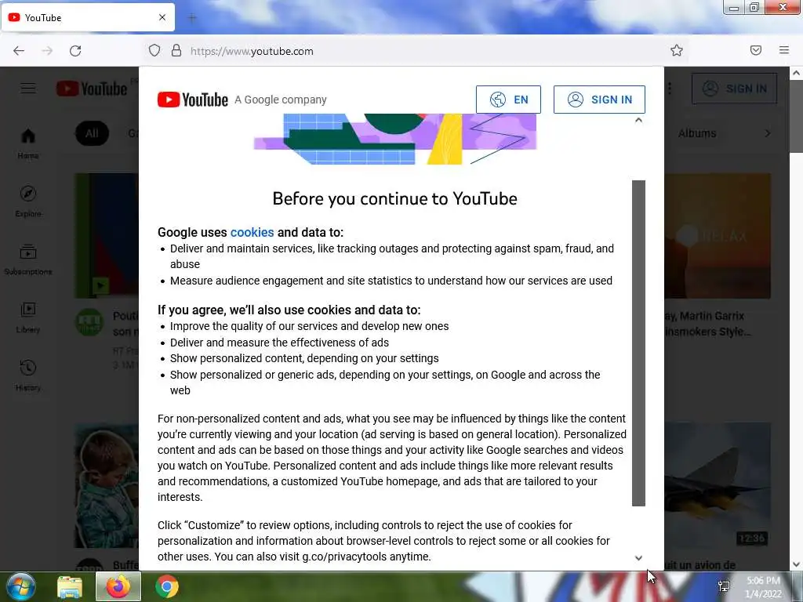Open Explore in the YouTube sidebar
Image resolution: width=803 pixels, height=602 pixels.
(x=28, y=201)
